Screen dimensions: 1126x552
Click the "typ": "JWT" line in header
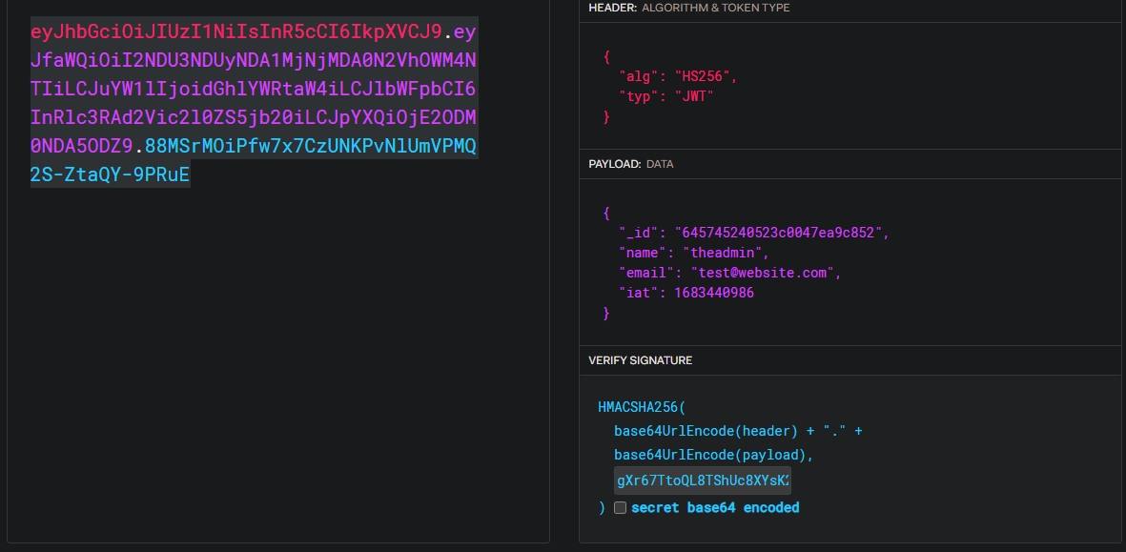point(665,96)
